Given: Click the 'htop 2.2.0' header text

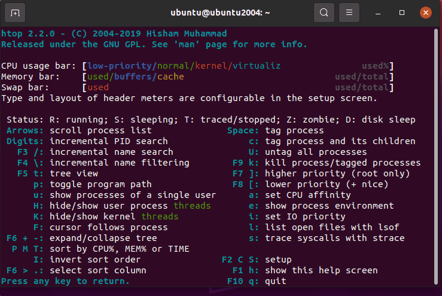Looking at the screenshot, I should (36, 33).
